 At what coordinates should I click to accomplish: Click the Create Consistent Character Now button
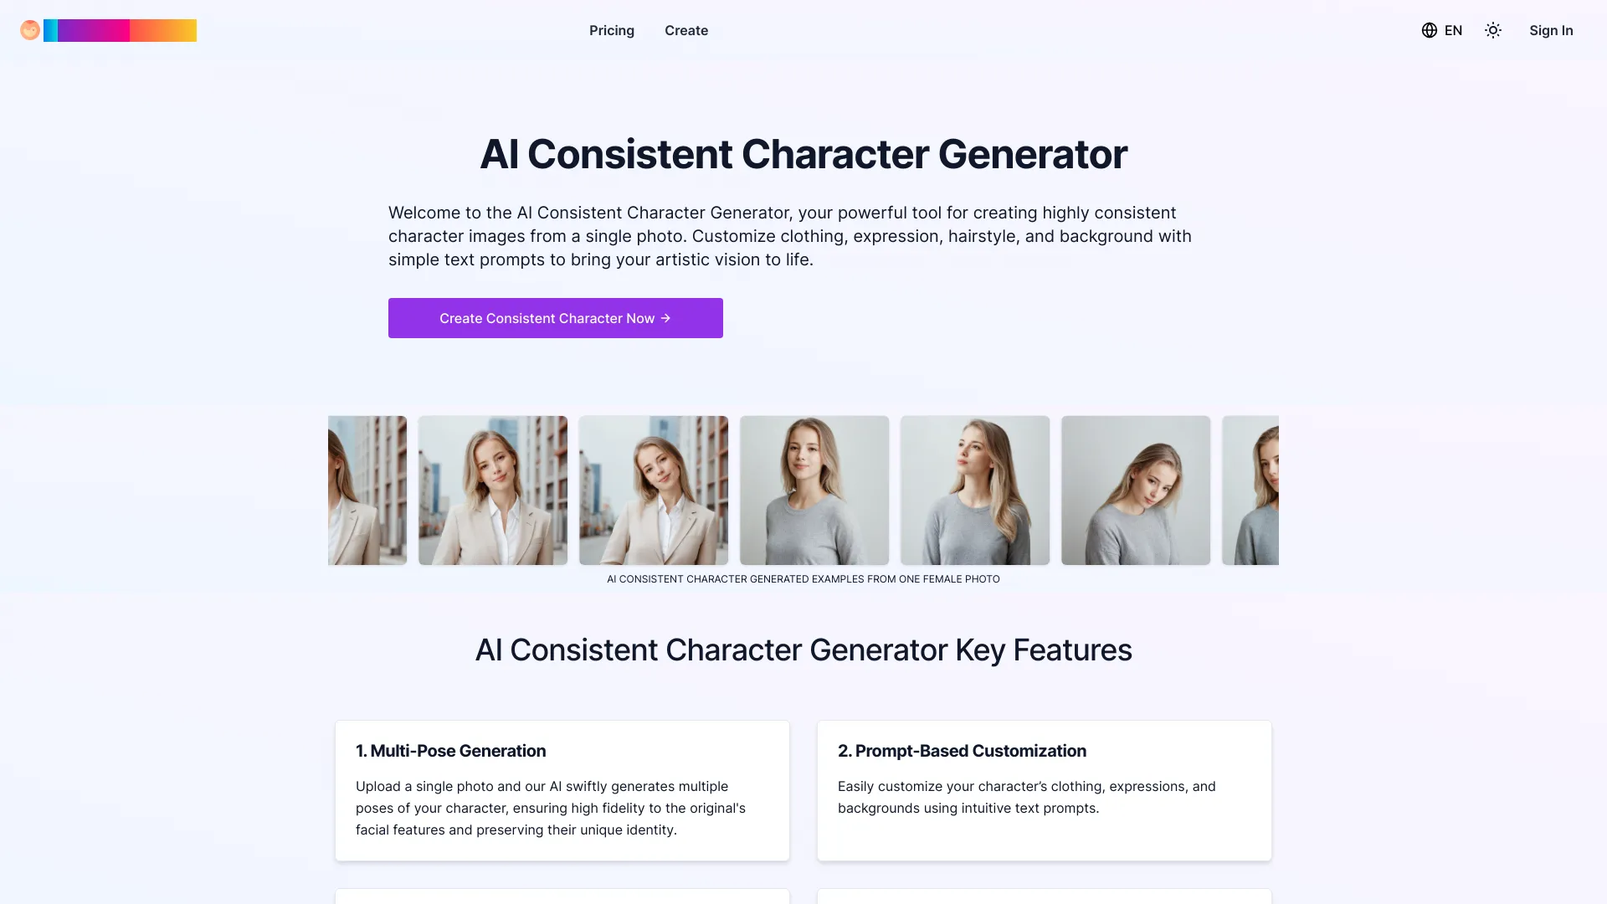tap(555, 318)
